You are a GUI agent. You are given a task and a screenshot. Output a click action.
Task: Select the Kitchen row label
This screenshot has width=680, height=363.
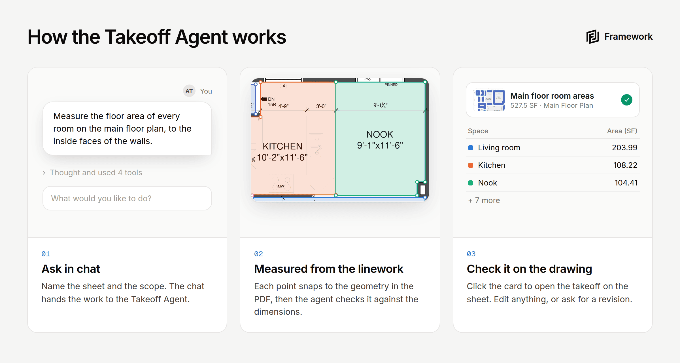click(x=492, y=165)
